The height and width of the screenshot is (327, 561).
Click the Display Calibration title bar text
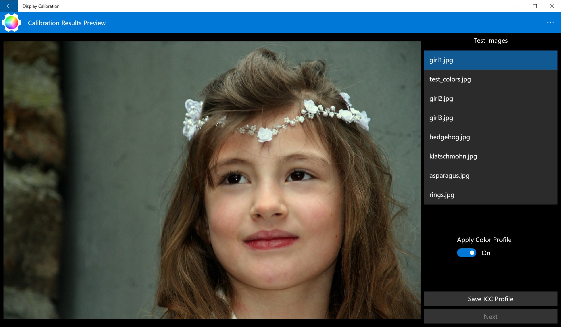pos(41,6)
